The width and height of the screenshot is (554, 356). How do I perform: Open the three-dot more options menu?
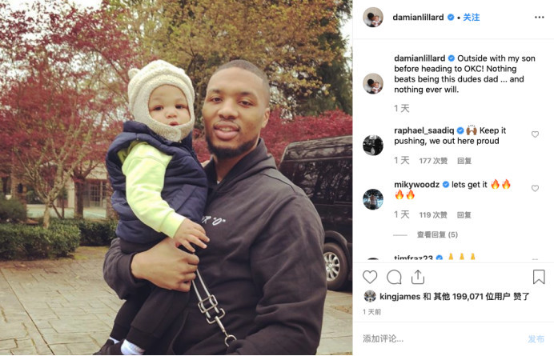pyautogui.click(x=539, y=18)
